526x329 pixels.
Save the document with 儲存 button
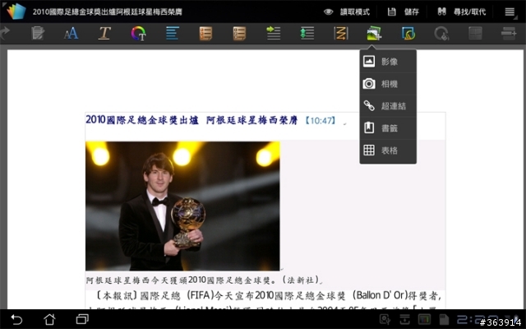click(404, 12)
